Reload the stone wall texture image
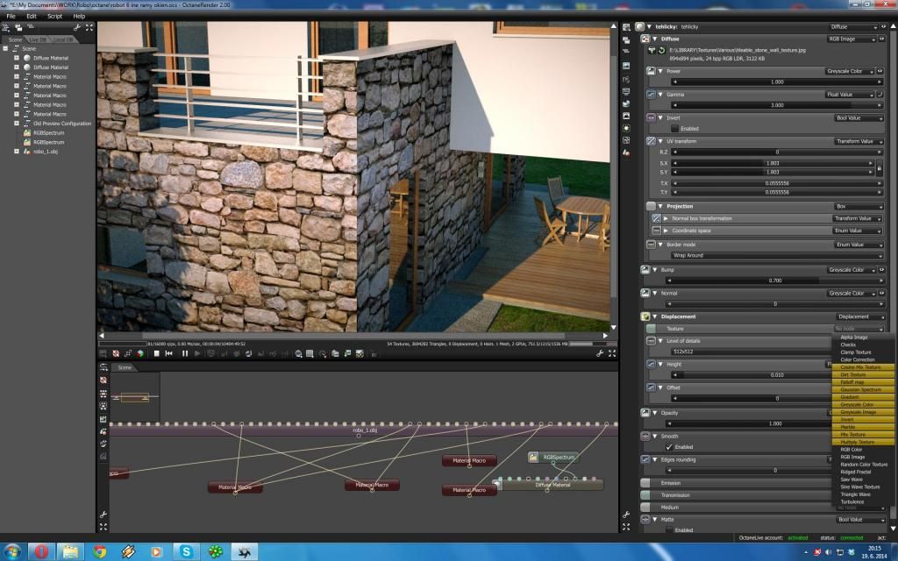The width and height of the screenshot is (898, 561). (661, 50)
